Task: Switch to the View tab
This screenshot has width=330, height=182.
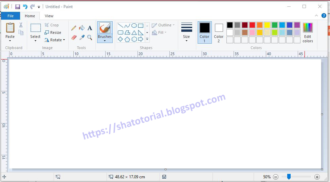Action: coord(49,16)
